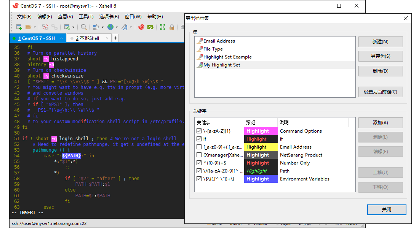Switch to the 本地Shell tab
This screenshot has height=228, width=419.
[88, 38]
